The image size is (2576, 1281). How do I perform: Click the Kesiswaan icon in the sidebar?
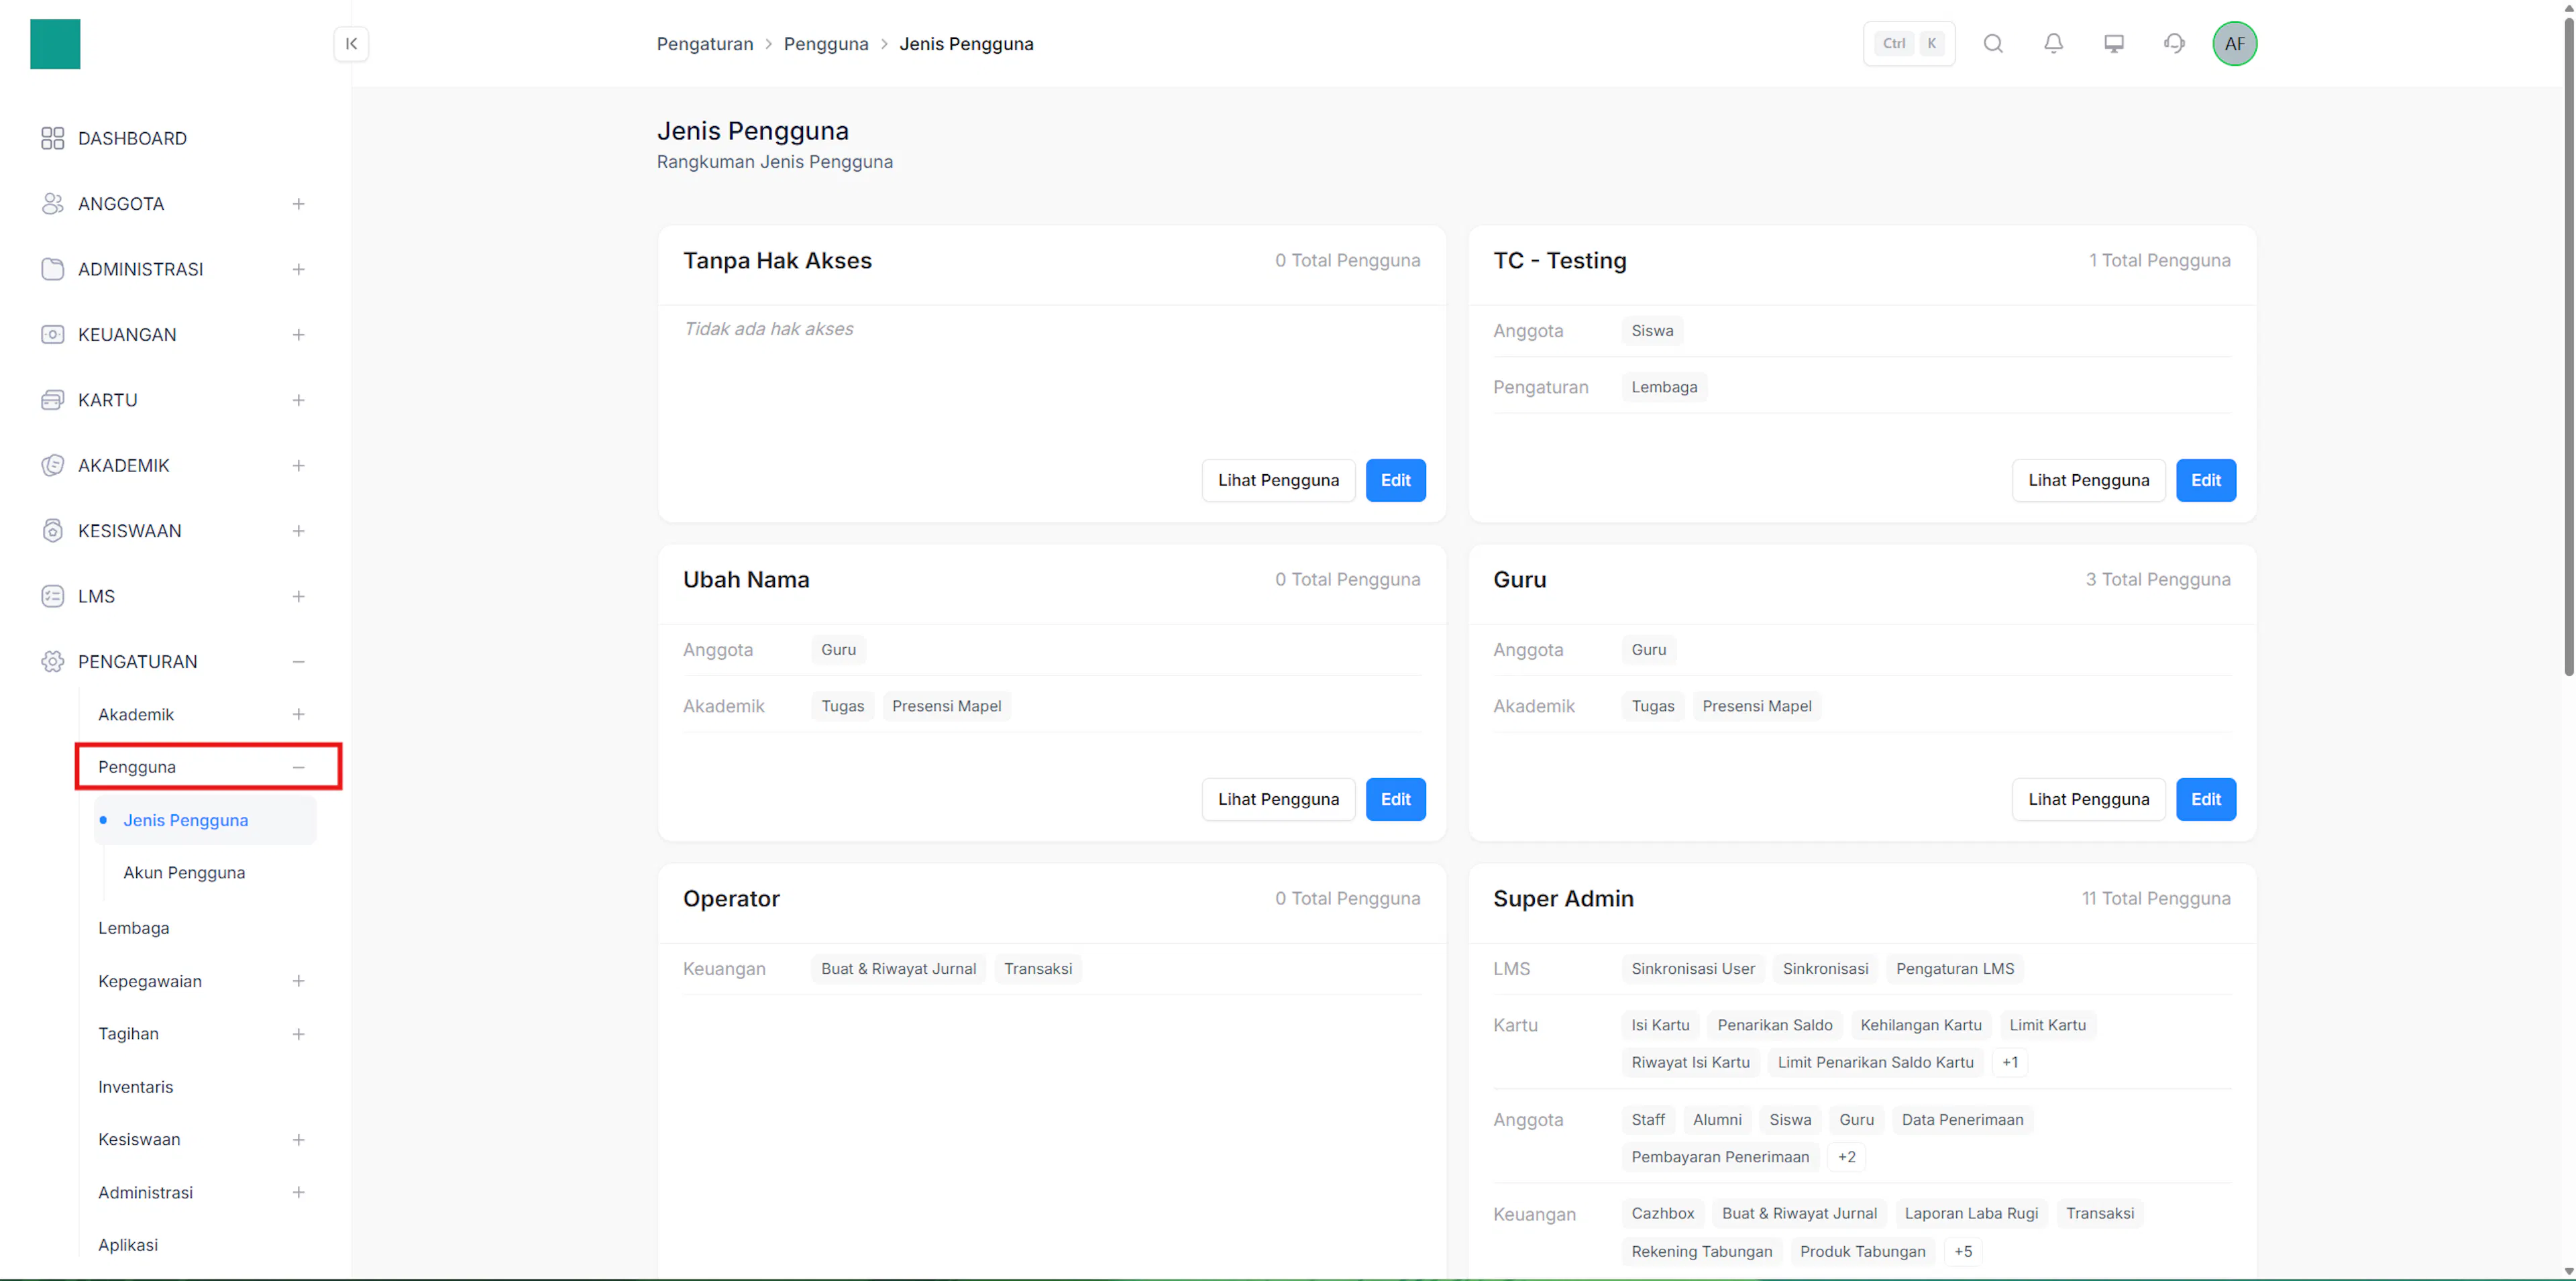[53, 531]
